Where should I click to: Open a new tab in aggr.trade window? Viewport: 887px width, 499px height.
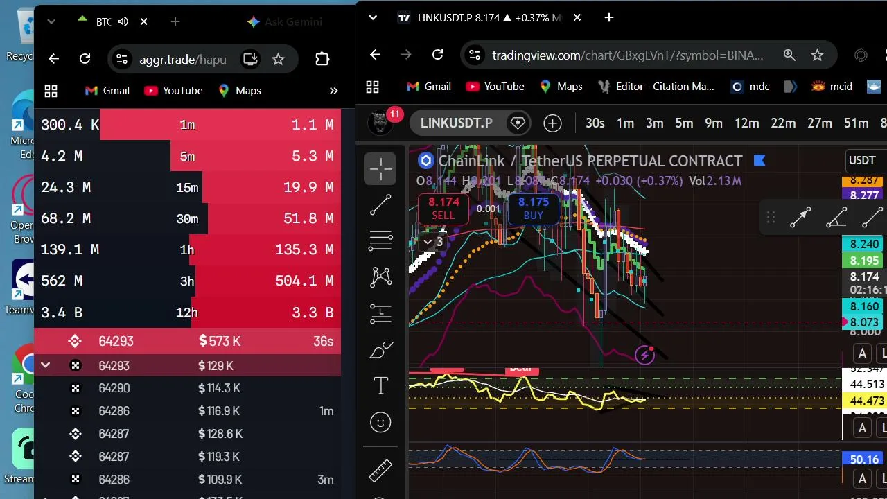click(x=175, y=21)
